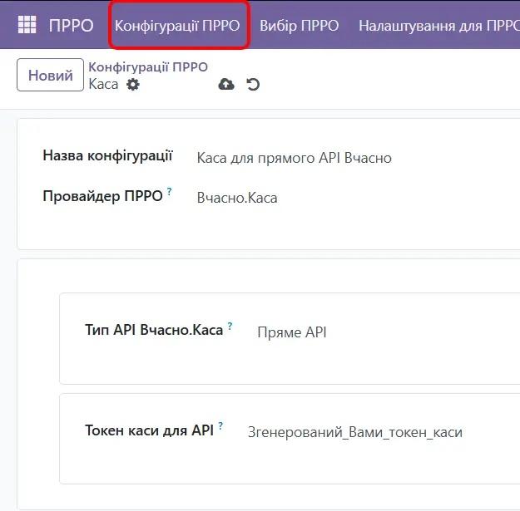Click the Назва конфігурації label
The height and width of the screenshot is (511, 520).
[x=108, y=155]
